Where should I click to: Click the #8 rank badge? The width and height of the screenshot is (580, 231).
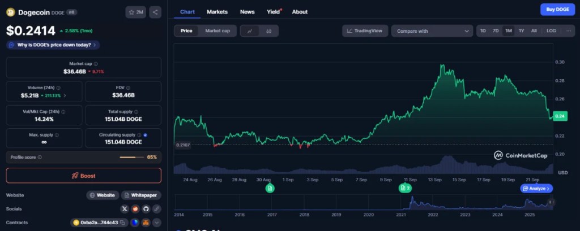71,12
